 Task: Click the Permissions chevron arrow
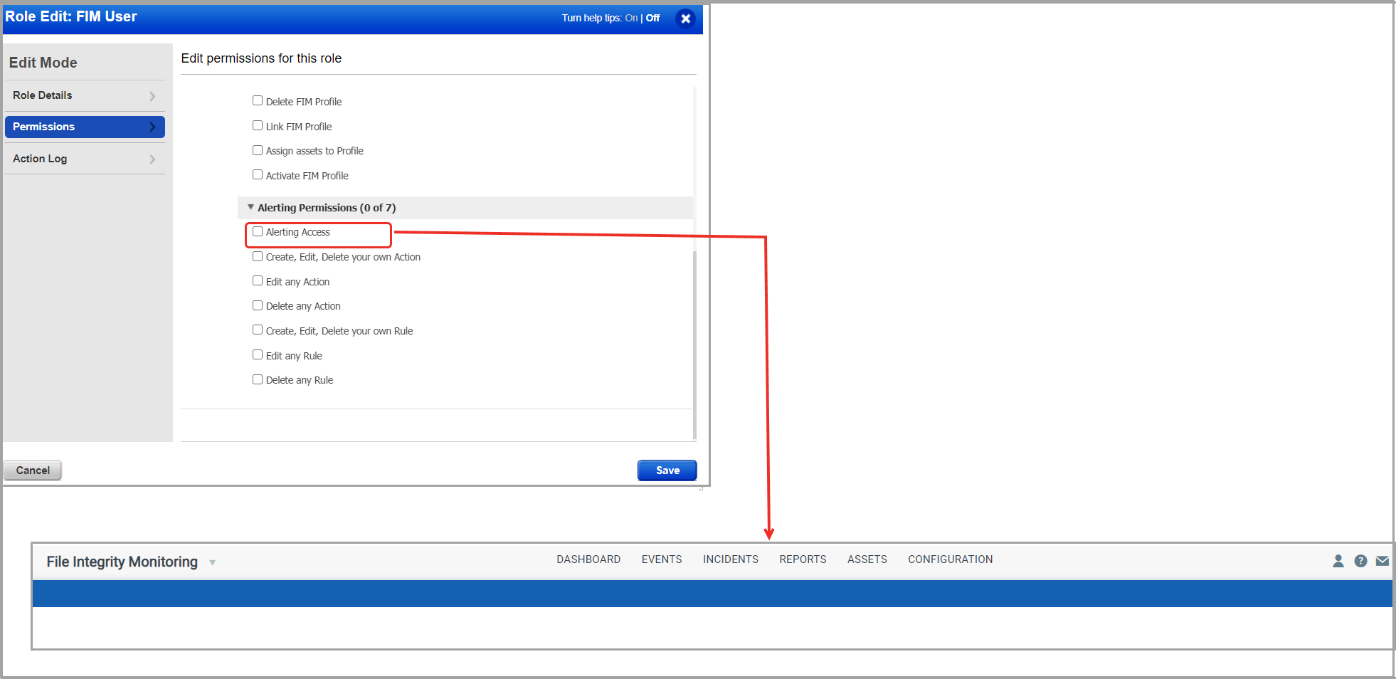click(x=152, y=127)
